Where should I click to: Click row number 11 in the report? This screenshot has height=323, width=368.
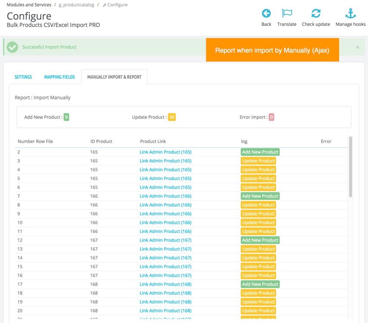20,232
